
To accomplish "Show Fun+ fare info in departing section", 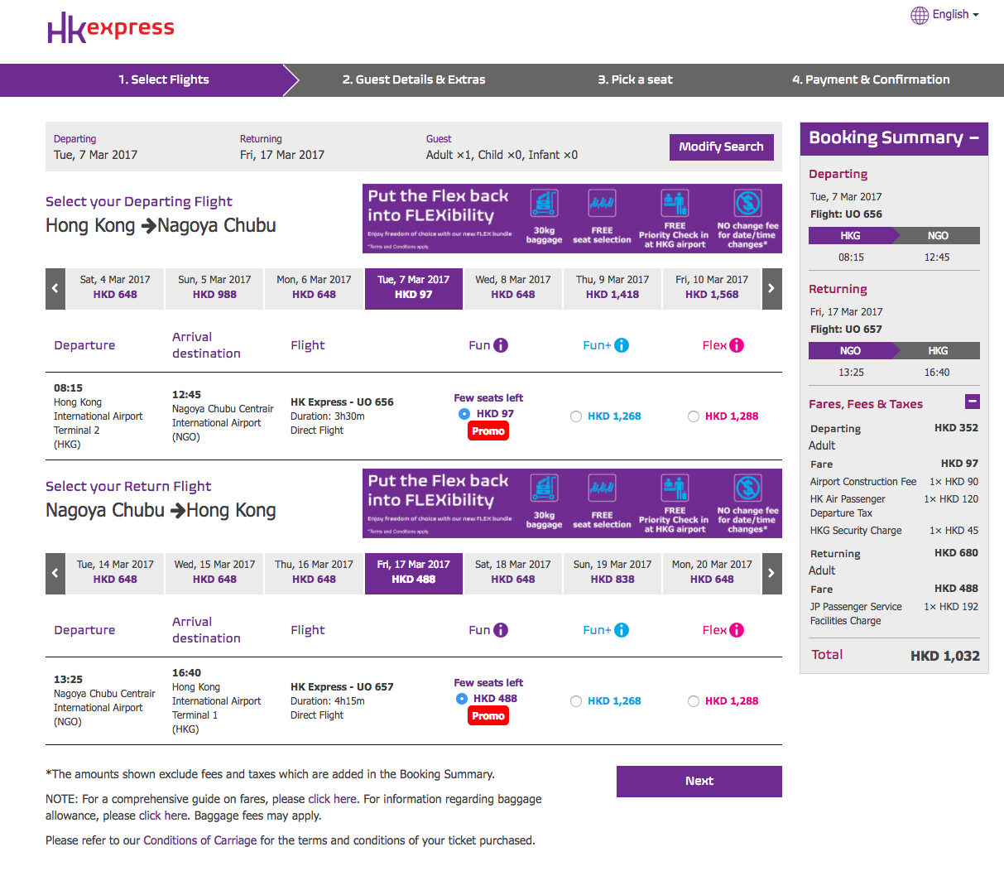I will point(622,345).
